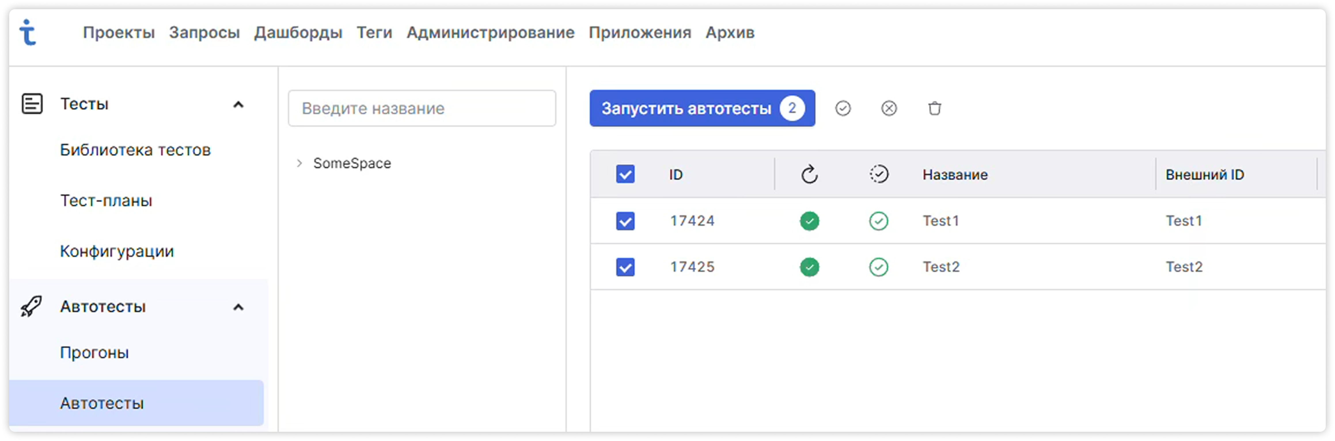Click the Тесты section list icon
Image resolution: width=1335 pixels, height=441 pixels.
(32, 104)
